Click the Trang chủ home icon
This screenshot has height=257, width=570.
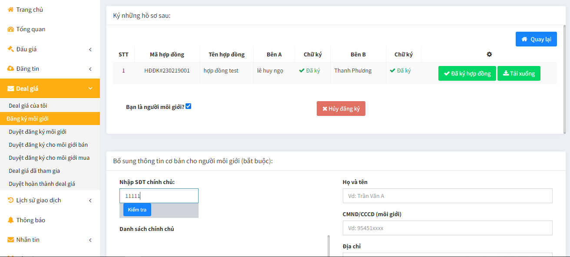(x=11, y=10)
